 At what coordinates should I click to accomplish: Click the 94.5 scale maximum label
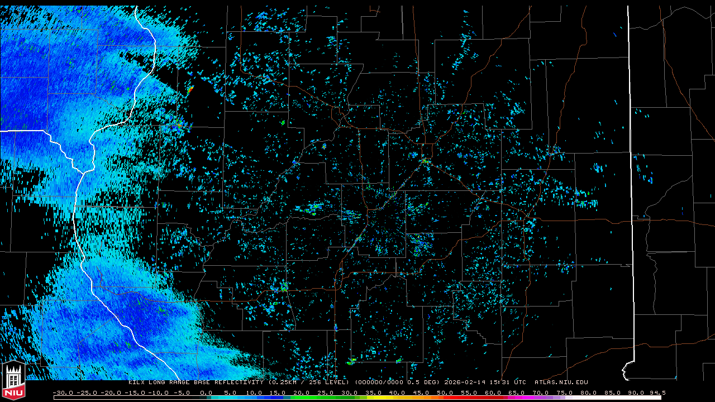658,393
